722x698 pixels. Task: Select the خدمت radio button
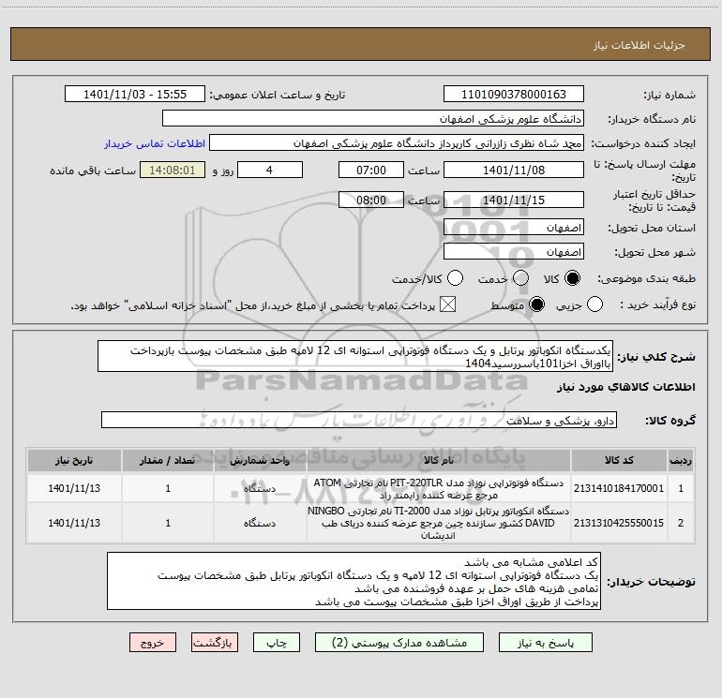point(520,278)
